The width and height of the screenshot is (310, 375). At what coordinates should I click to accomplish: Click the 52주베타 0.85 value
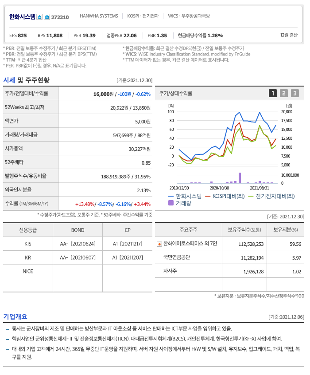146,163
